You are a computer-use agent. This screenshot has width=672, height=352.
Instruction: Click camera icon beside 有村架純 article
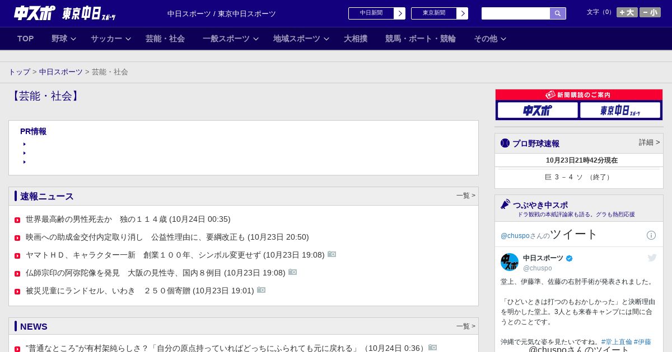(432, 348)
